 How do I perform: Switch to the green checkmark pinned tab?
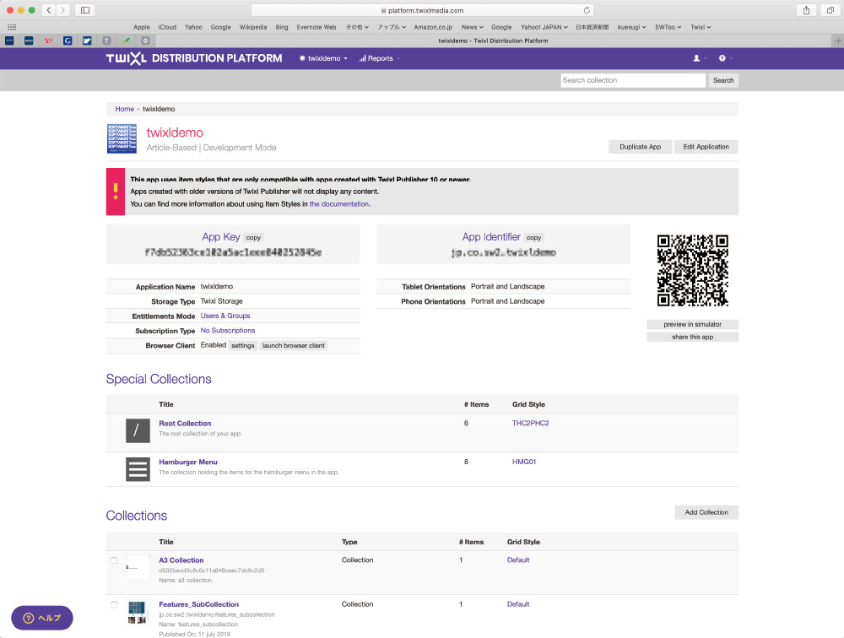click(126, 41)
